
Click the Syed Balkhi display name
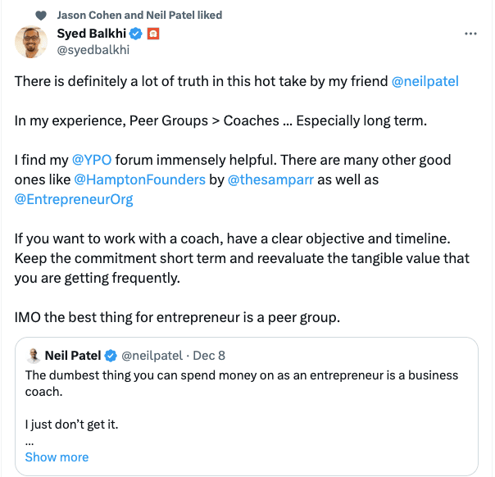[92, 34]
